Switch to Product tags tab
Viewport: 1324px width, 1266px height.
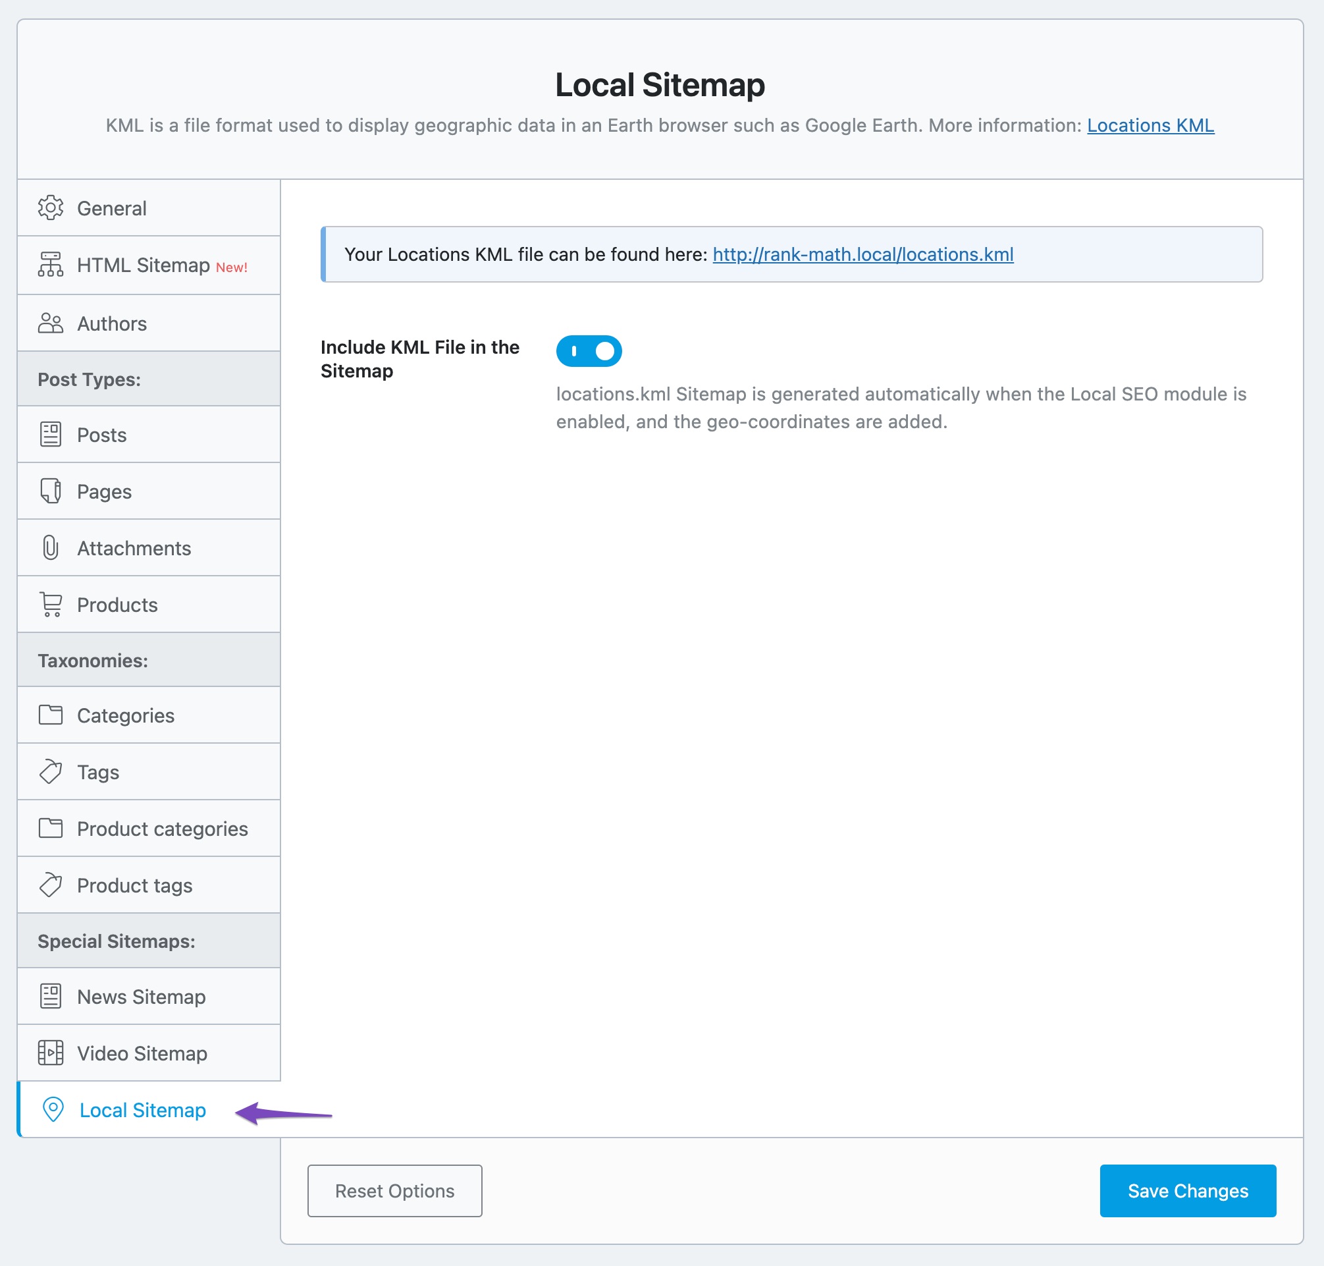pyautogui.click(x=149, y=885)
